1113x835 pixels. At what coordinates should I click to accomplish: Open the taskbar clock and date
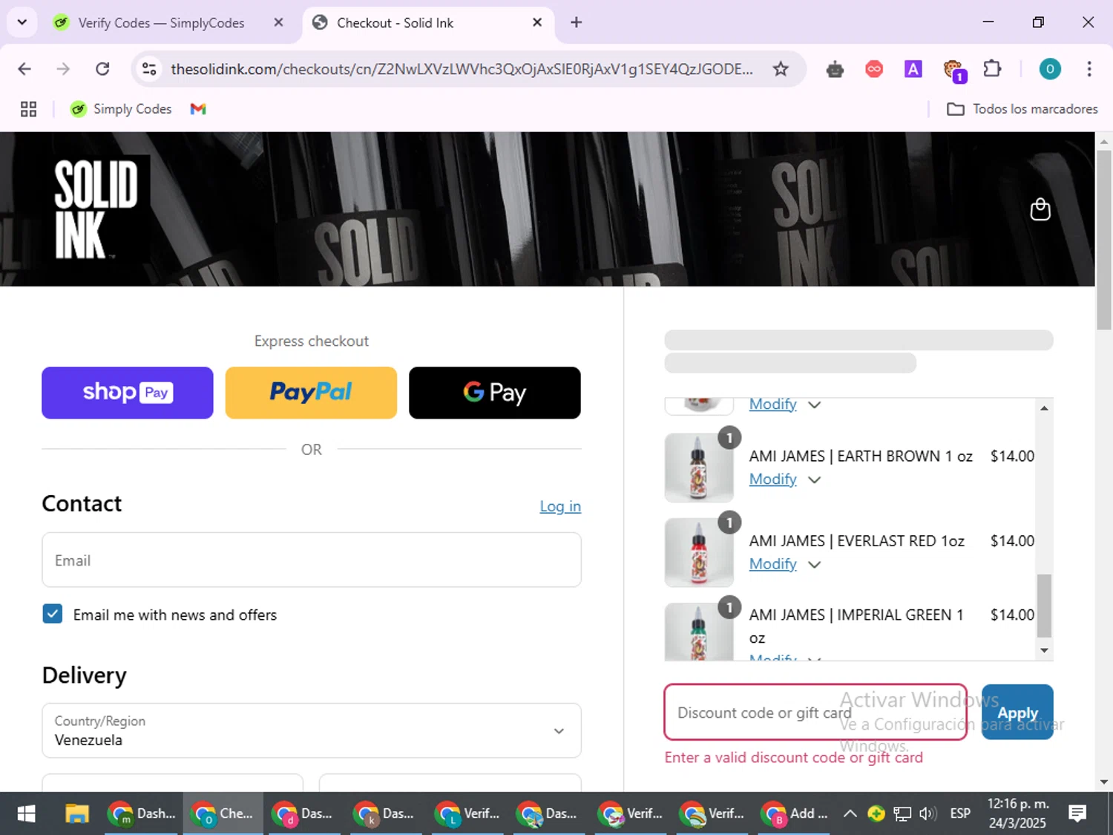click(x=1017, y=813)
